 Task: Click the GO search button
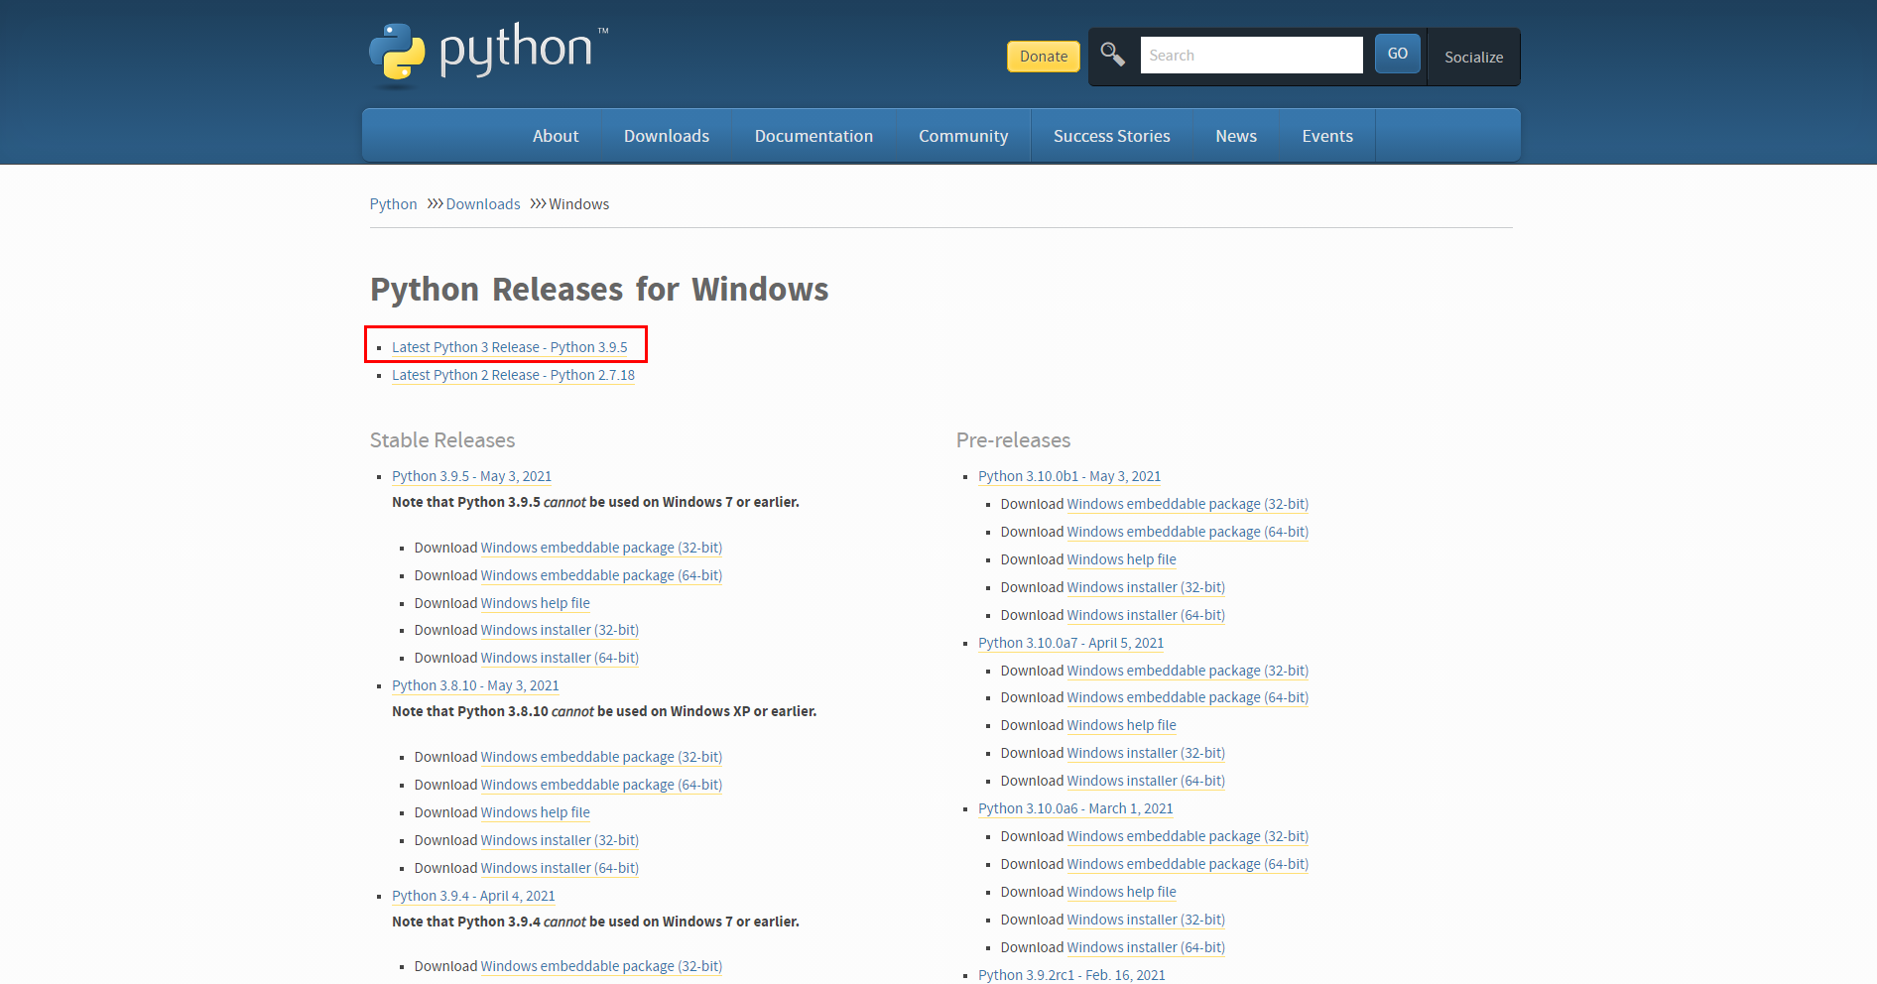(1397, 54)
